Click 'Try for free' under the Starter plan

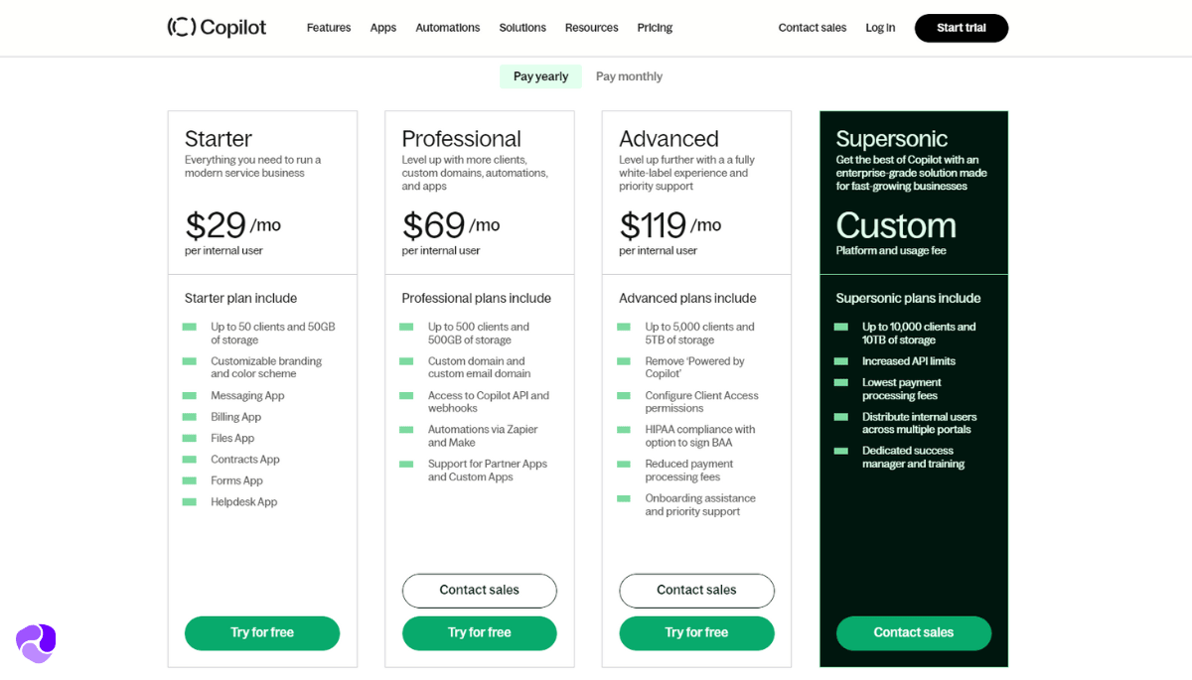pos(261,632)
